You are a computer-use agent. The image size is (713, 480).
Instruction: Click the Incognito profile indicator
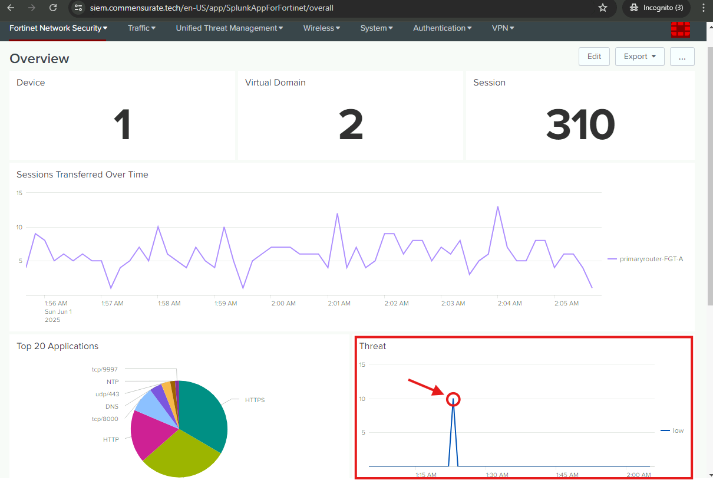[x=656, y=8]
